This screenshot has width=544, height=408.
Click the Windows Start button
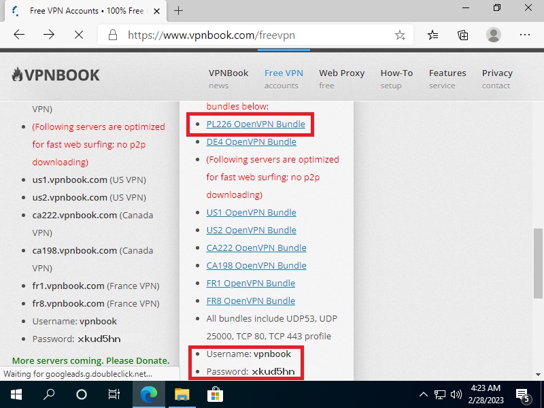point(15,394)
